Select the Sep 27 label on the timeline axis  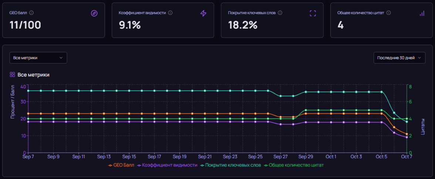point(280,157)
